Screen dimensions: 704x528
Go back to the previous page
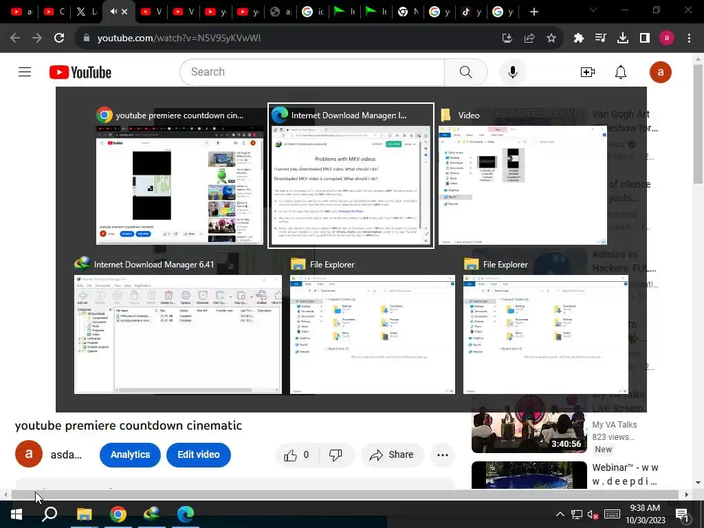click(15, 38)
